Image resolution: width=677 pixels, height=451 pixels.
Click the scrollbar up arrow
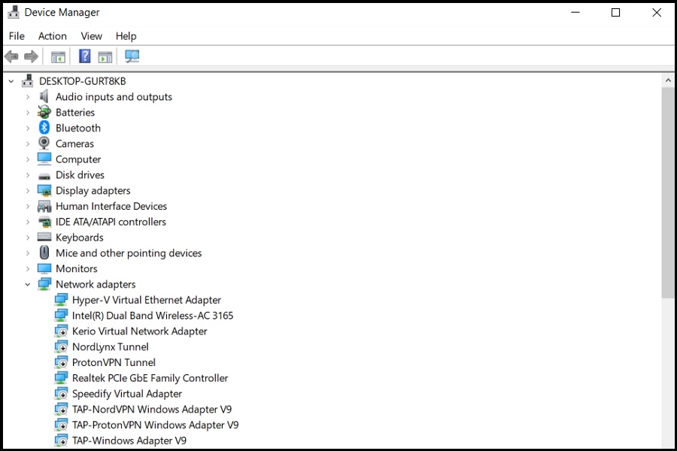(668, 80)
